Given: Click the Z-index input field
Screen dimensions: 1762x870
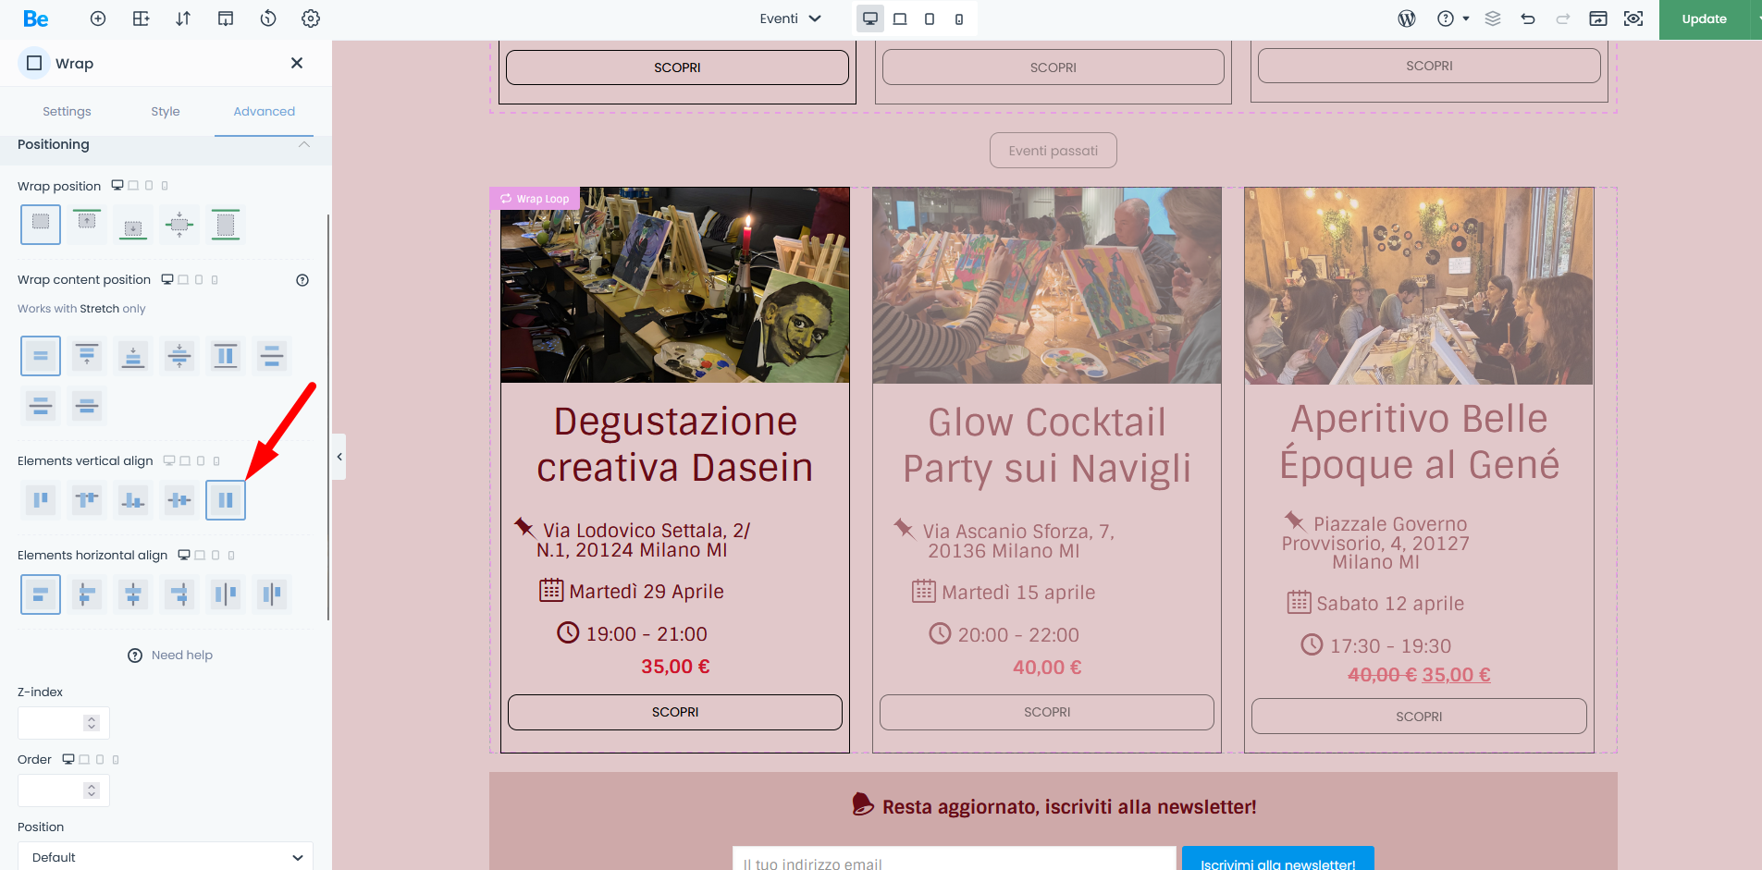Looking at the screenshot, I should tap(54, 723).
